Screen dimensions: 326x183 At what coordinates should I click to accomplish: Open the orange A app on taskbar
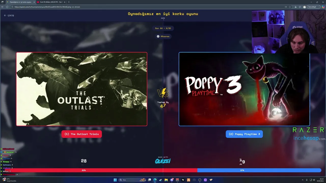pos(188,180)
